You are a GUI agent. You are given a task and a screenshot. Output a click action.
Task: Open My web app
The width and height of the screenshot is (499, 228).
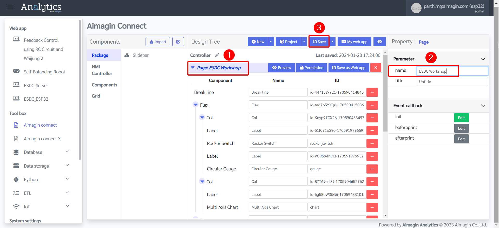click(354, 42)
